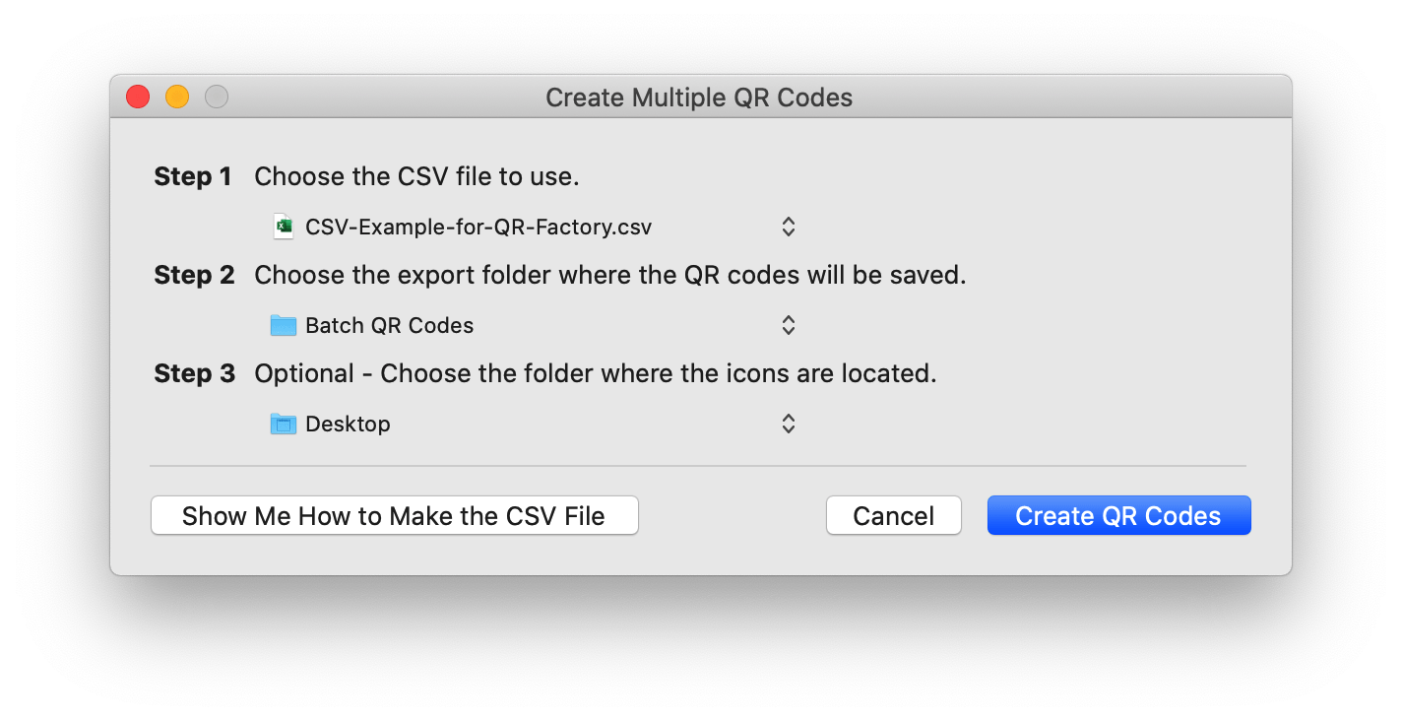
Task: Close the window with the red button
Action: pyautogui.click(x=138, y=97)
